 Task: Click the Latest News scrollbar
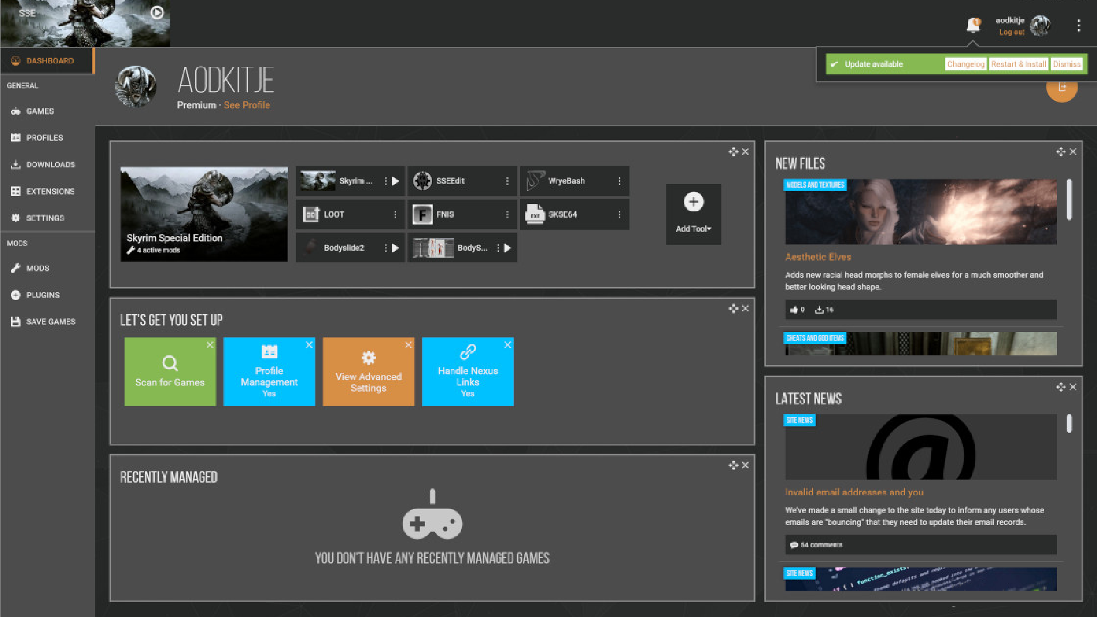point(1069,423)
